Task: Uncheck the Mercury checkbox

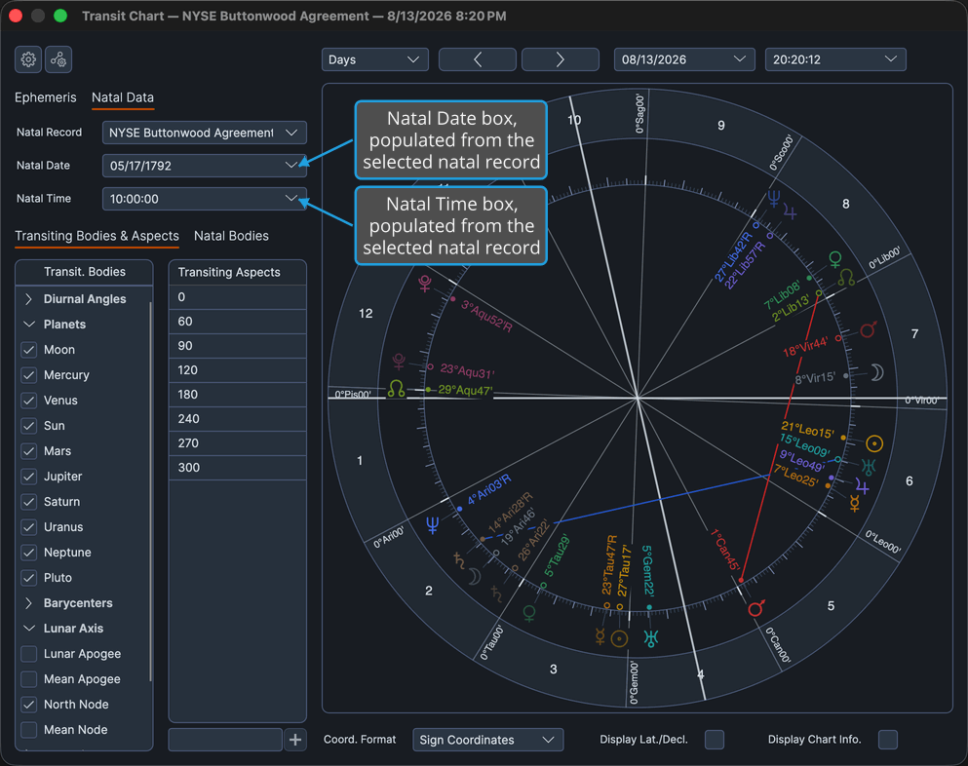Action: point(29,374)
